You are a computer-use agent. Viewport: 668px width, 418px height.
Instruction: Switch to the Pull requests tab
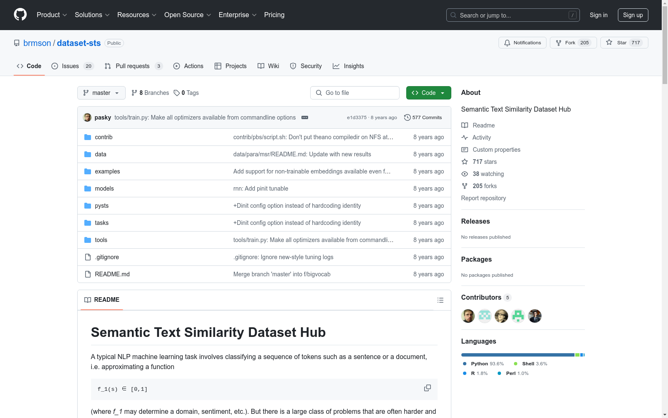tap(134, 66)
